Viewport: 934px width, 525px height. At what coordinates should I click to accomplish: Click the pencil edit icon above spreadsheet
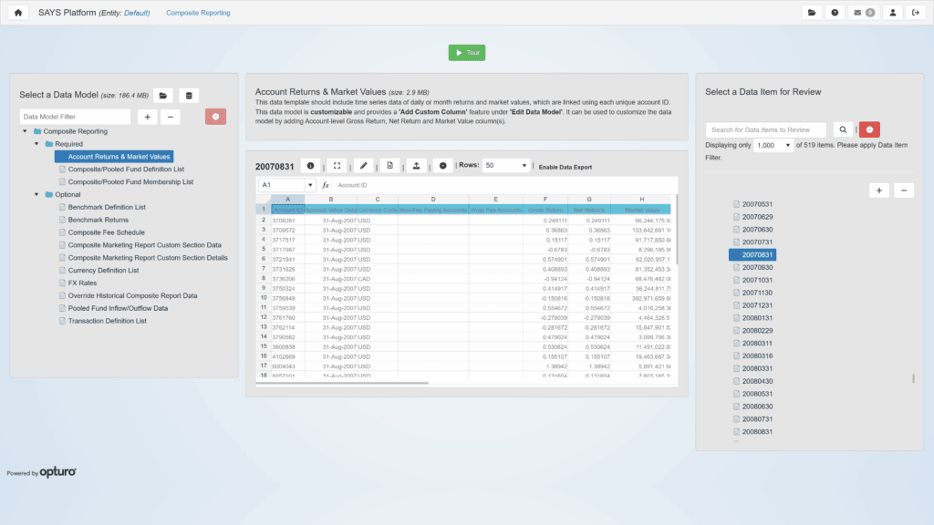(x=363, y=166)
